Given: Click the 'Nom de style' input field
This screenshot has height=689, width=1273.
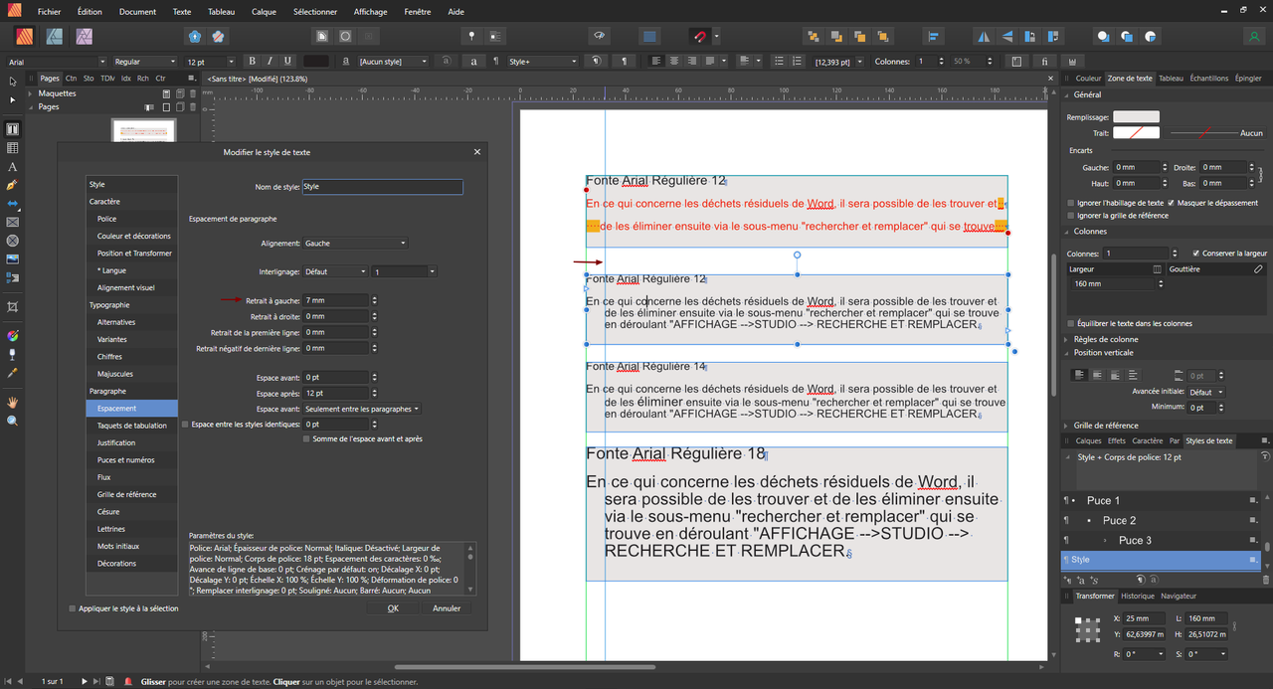Looking at the screenshot, I should click(382, 187).
